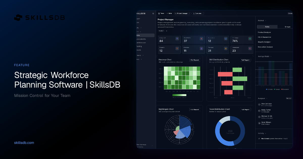Viewport: 303px width, 159px height.
Task: Select Skills in the sidebar
Action: (145, 35)
